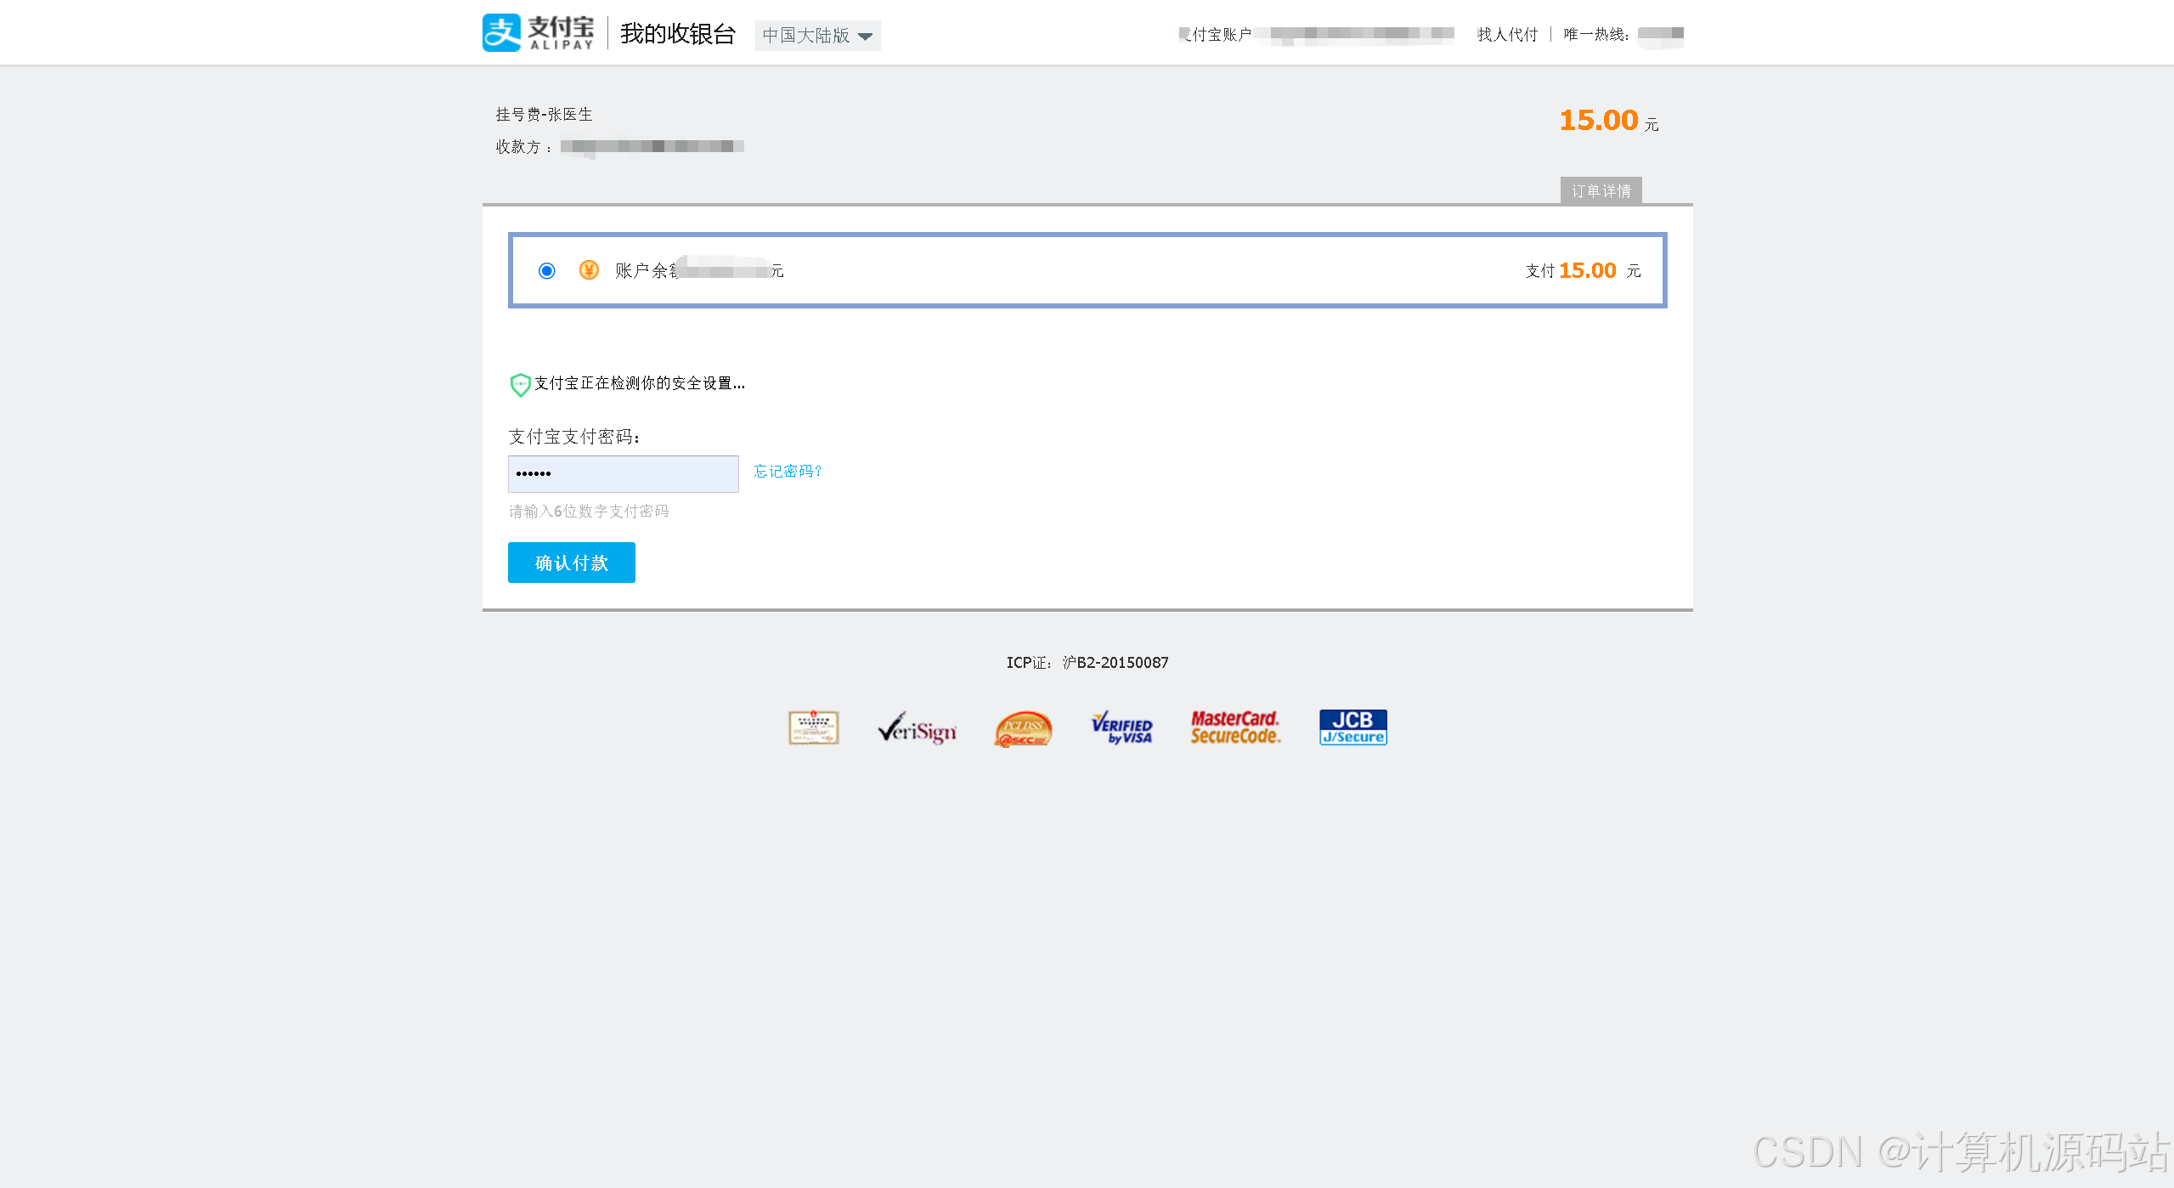Click the 确认付款 button

pyautogui.click(x=572, y=563)
